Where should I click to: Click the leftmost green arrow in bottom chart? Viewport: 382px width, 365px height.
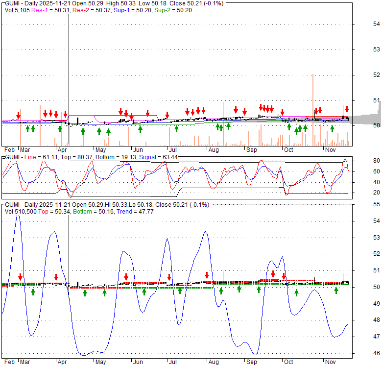tap(33, 292)
